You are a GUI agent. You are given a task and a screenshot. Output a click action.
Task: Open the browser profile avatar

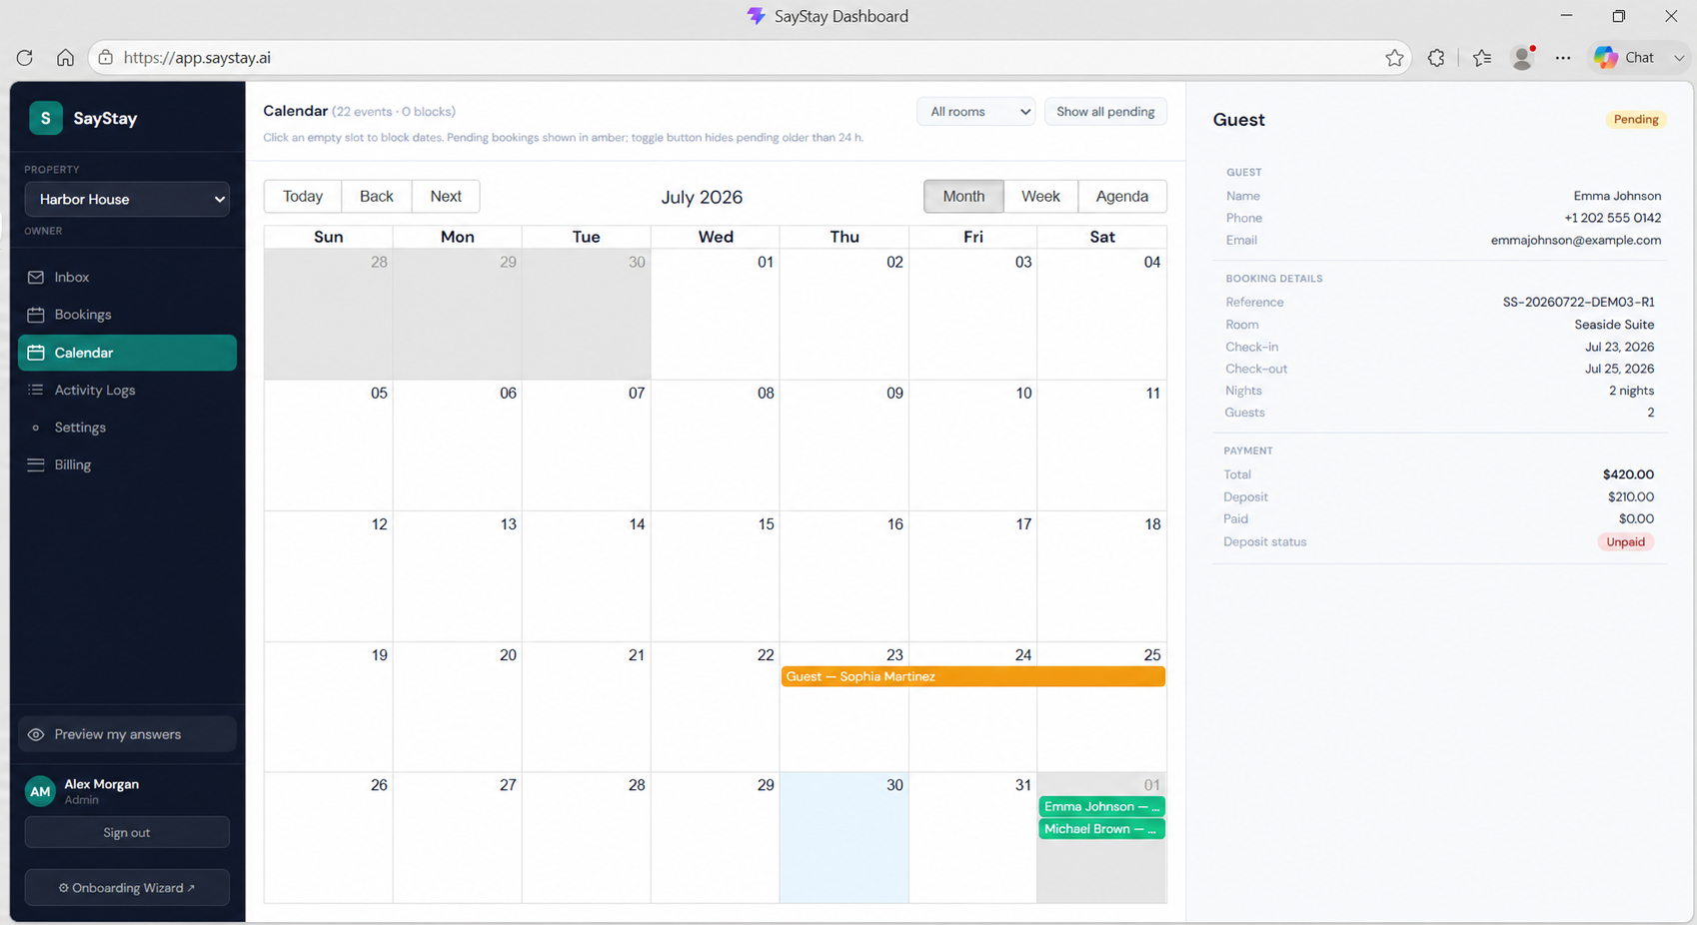tap(1523, 58)
